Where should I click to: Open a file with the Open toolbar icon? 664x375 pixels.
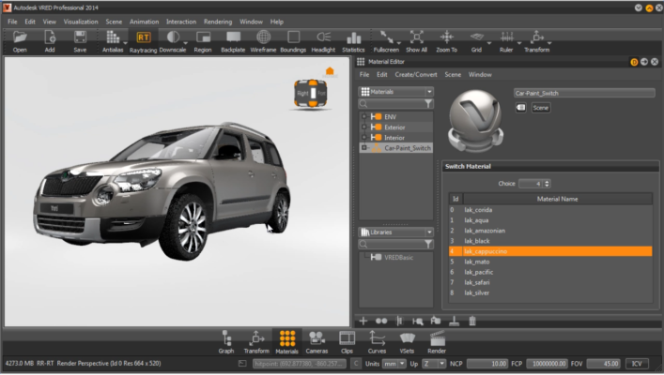(x=20, y=41)
